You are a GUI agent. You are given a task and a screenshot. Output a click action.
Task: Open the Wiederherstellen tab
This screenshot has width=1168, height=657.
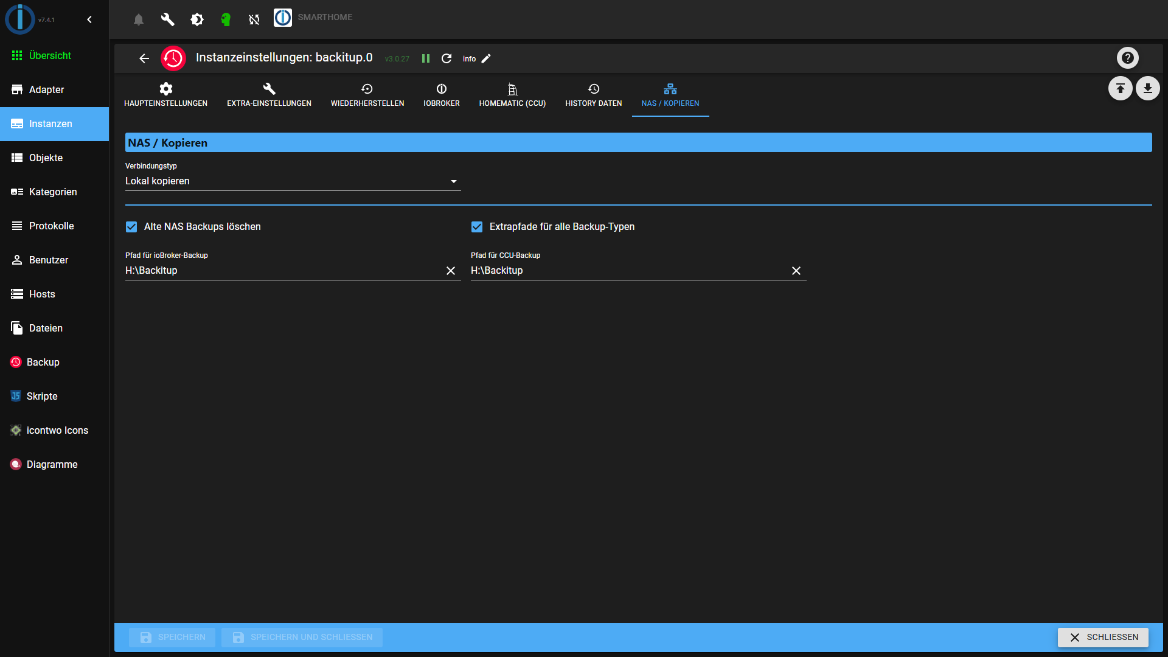(367, 96)
